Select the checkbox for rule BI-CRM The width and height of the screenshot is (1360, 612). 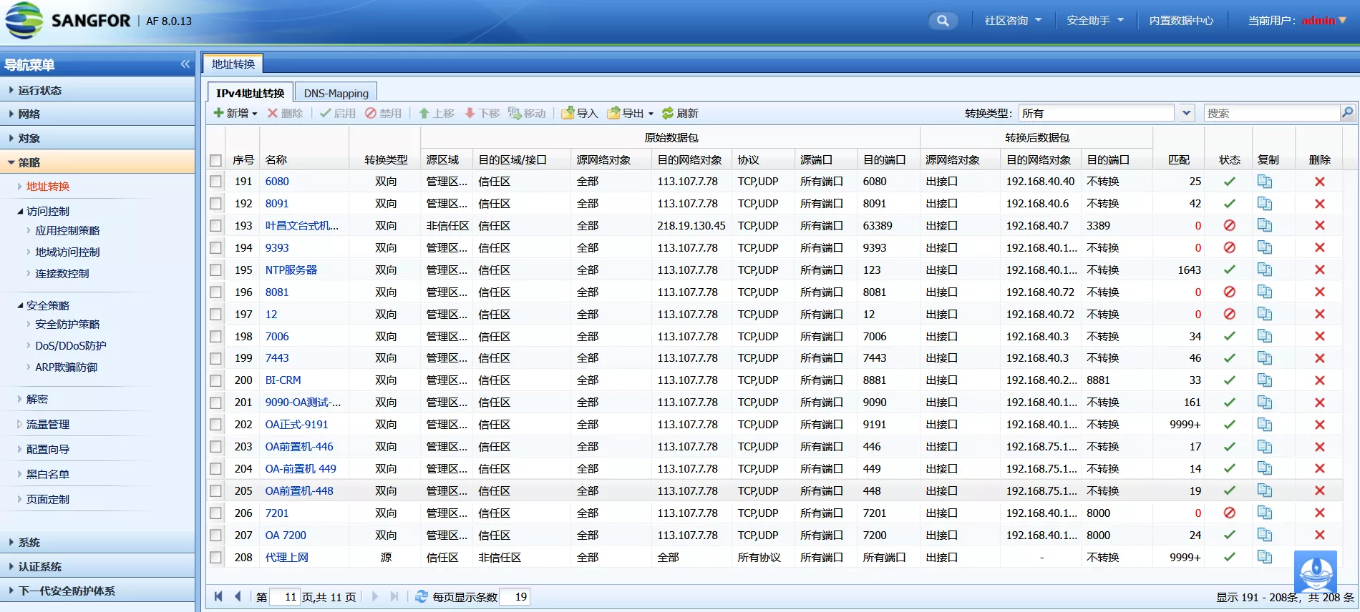215,380
